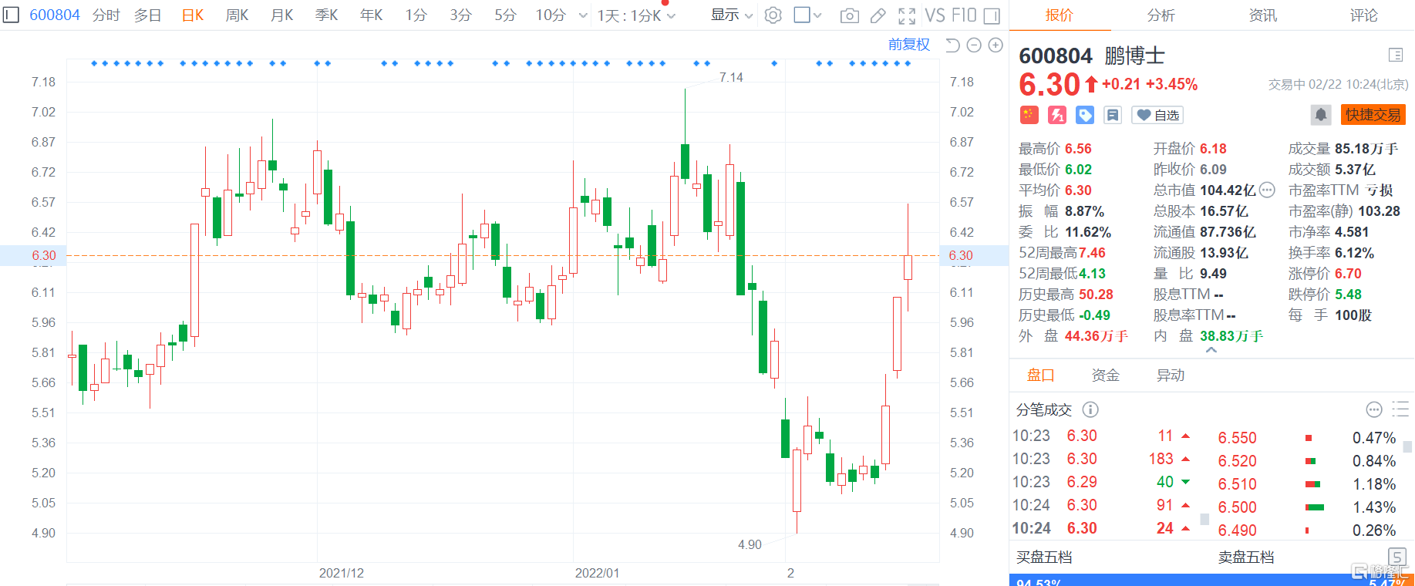Viewport: 1415px width, 586px height.
Task: Open the layout square dropdown
Action: [x=807, y=15]
